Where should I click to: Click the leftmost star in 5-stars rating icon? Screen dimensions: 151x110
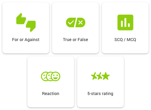click(x=94, y=76)
